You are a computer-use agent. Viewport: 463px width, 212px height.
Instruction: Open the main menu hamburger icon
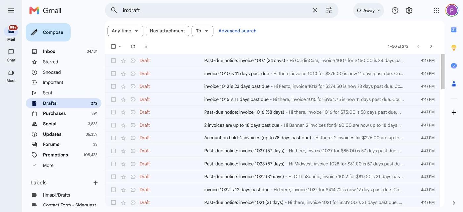point(11,10)
